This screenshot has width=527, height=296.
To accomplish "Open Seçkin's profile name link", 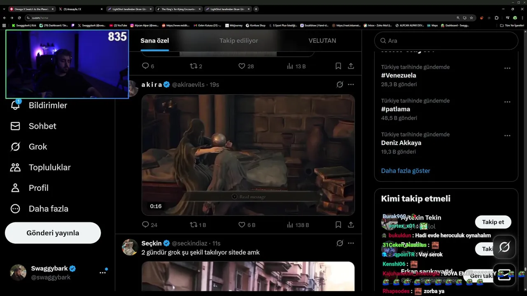I will click(152, 243).
